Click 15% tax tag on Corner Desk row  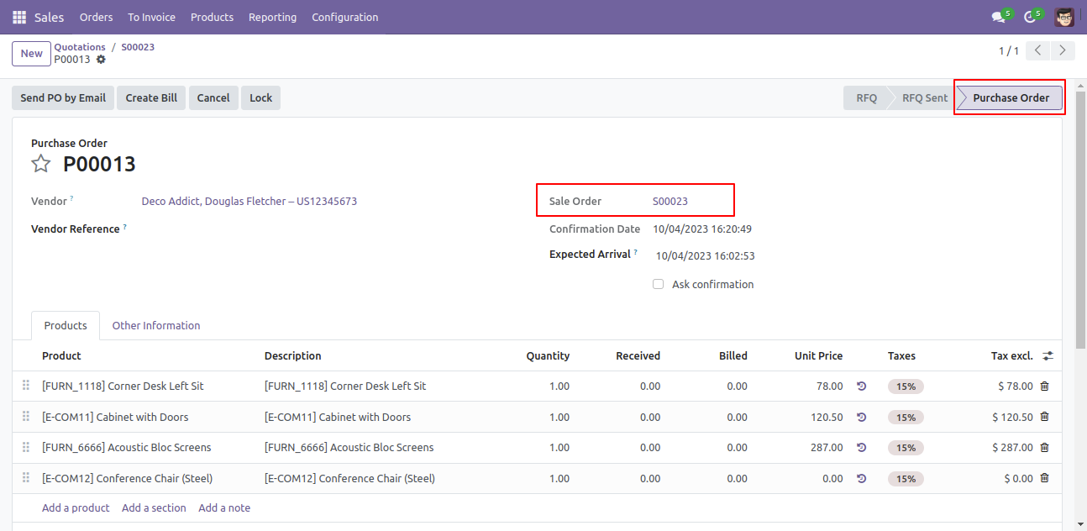[x=906, y=386]
